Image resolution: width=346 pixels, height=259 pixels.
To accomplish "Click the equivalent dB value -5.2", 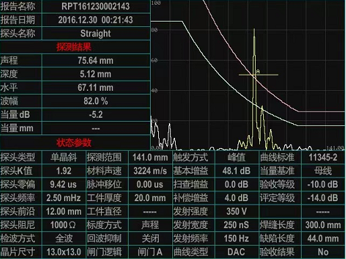I will (x=96, y=114).
